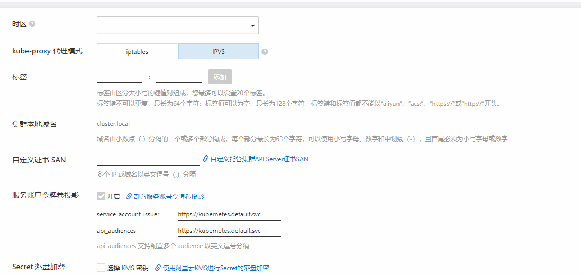The height and width of the screenshot is (275, 581).
Task: Open 部署服务账号令牌卷投影 link
Action: coord(169,197)
